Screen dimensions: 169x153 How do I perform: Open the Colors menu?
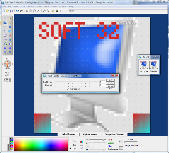[x=54, y=6]
